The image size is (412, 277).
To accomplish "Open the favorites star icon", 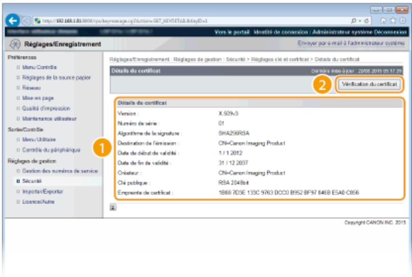I will [393, 20].
